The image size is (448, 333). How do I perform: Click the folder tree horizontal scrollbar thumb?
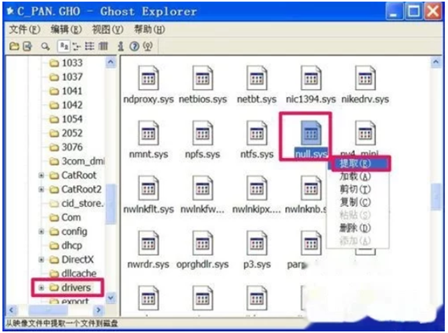coord(47,310)
